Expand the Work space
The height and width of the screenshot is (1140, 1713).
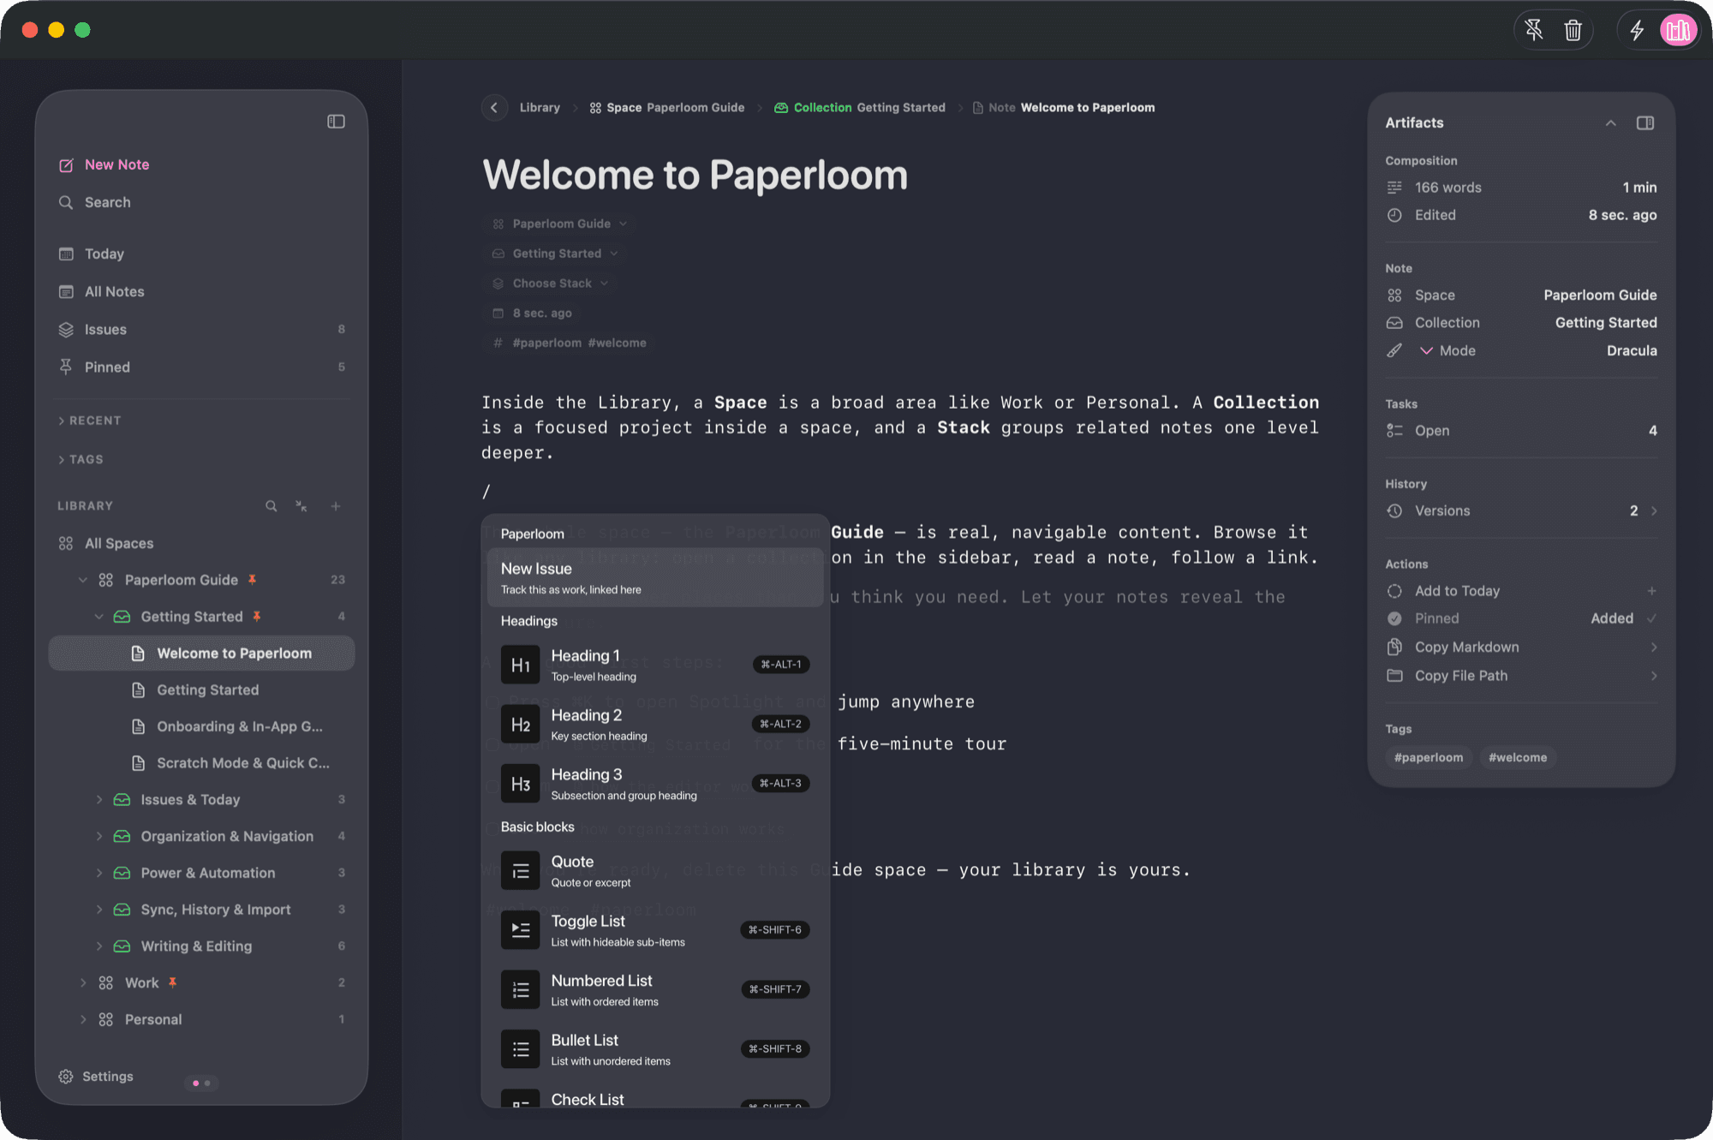pos(83,982)
